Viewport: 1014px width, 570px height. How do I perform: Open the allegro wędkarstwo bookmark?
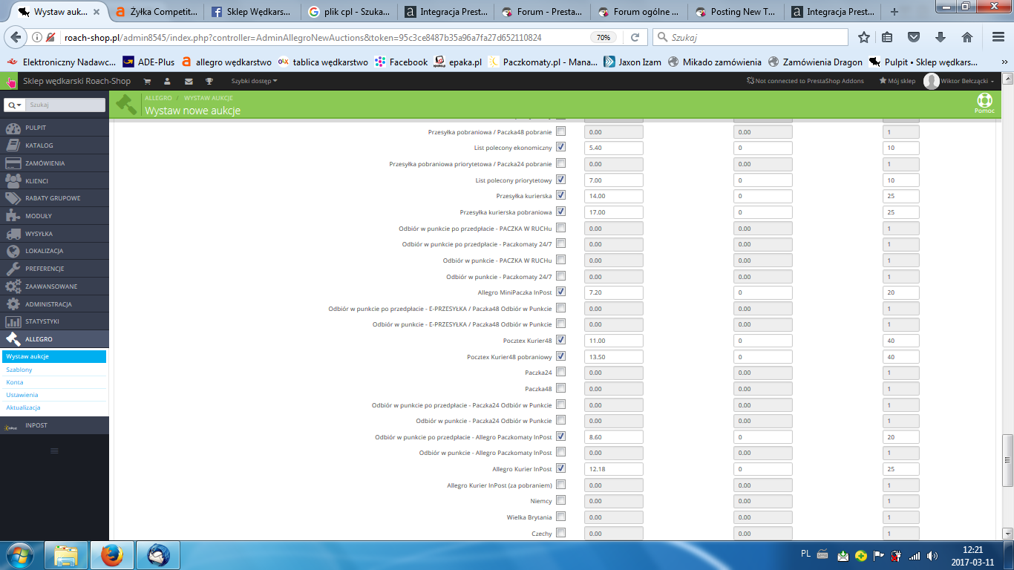coord(226,62)
